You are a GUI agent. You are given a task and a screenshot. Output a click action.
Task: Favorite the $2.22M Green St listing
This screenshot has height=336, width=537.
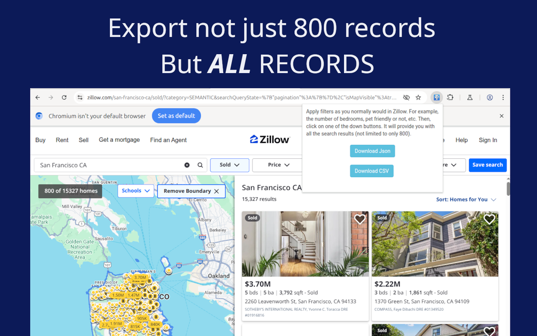tap(489, 219)
